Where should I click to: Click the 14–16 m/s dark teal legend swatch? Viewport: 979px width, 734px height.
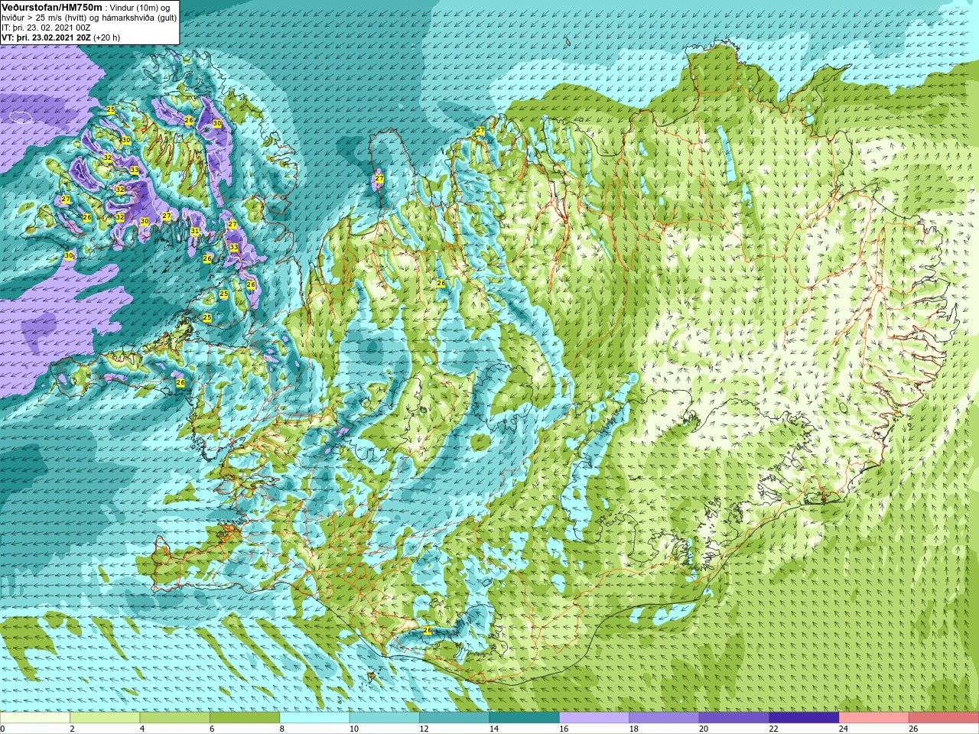(x=525, y=718)
